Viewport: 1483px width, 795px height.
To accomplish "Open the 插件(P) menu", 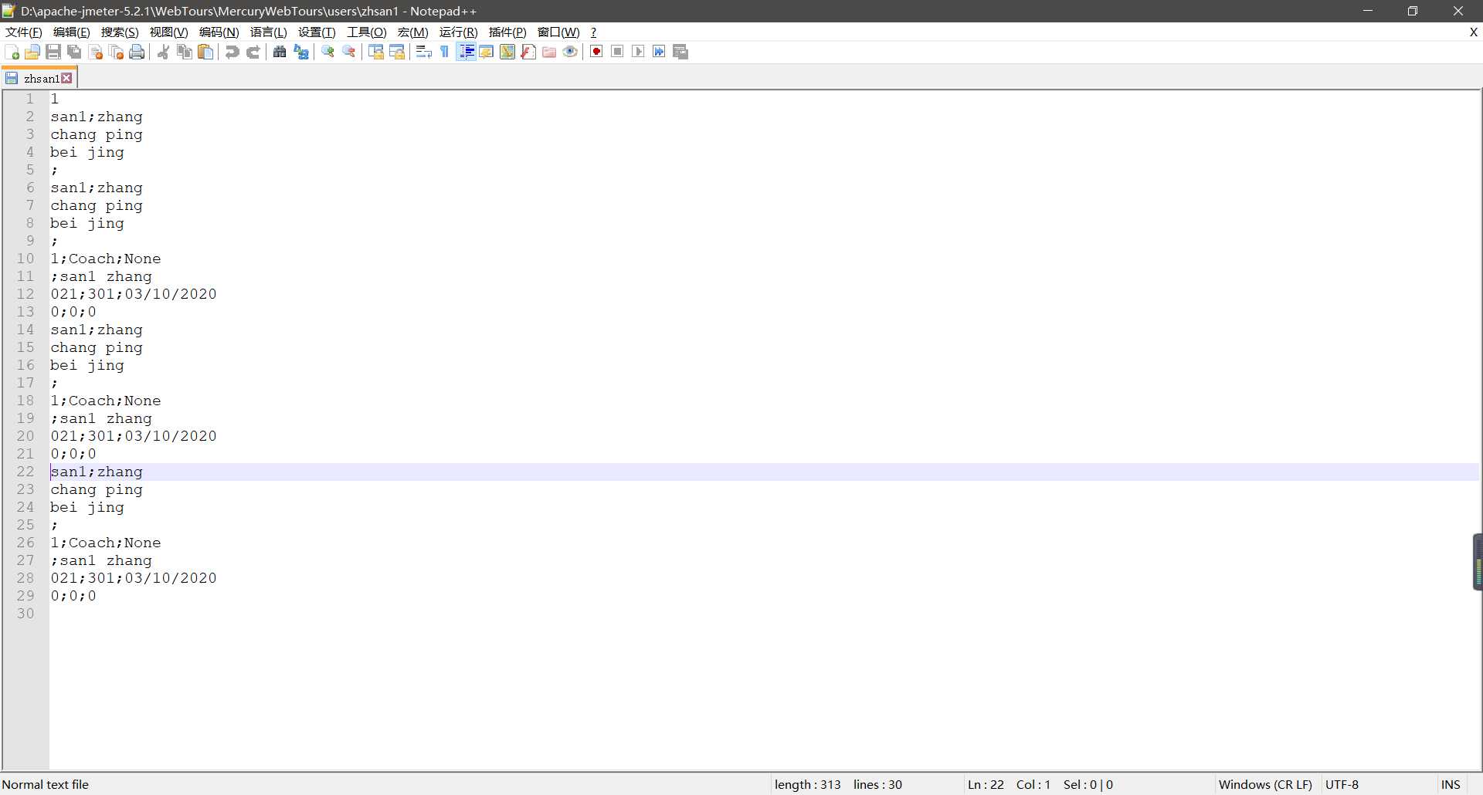I will (507, 32).
